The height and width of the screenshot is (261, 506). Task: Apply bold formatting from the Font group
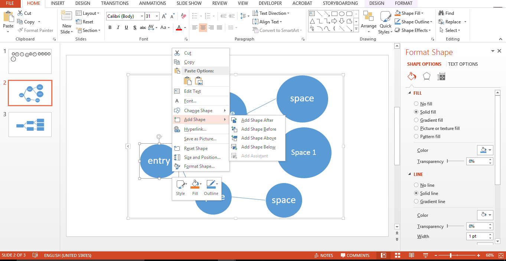point(110,27)
